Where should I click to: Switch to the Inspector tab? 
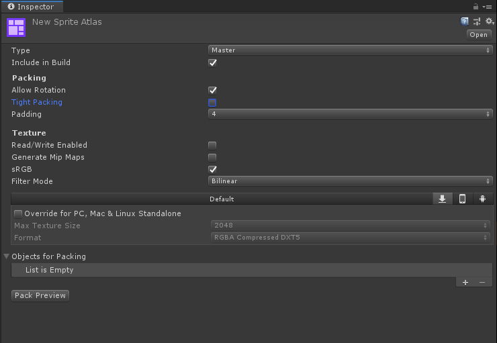click(x=32, y=7)
